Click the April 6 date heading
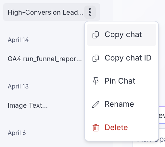 tap(17, 133)
